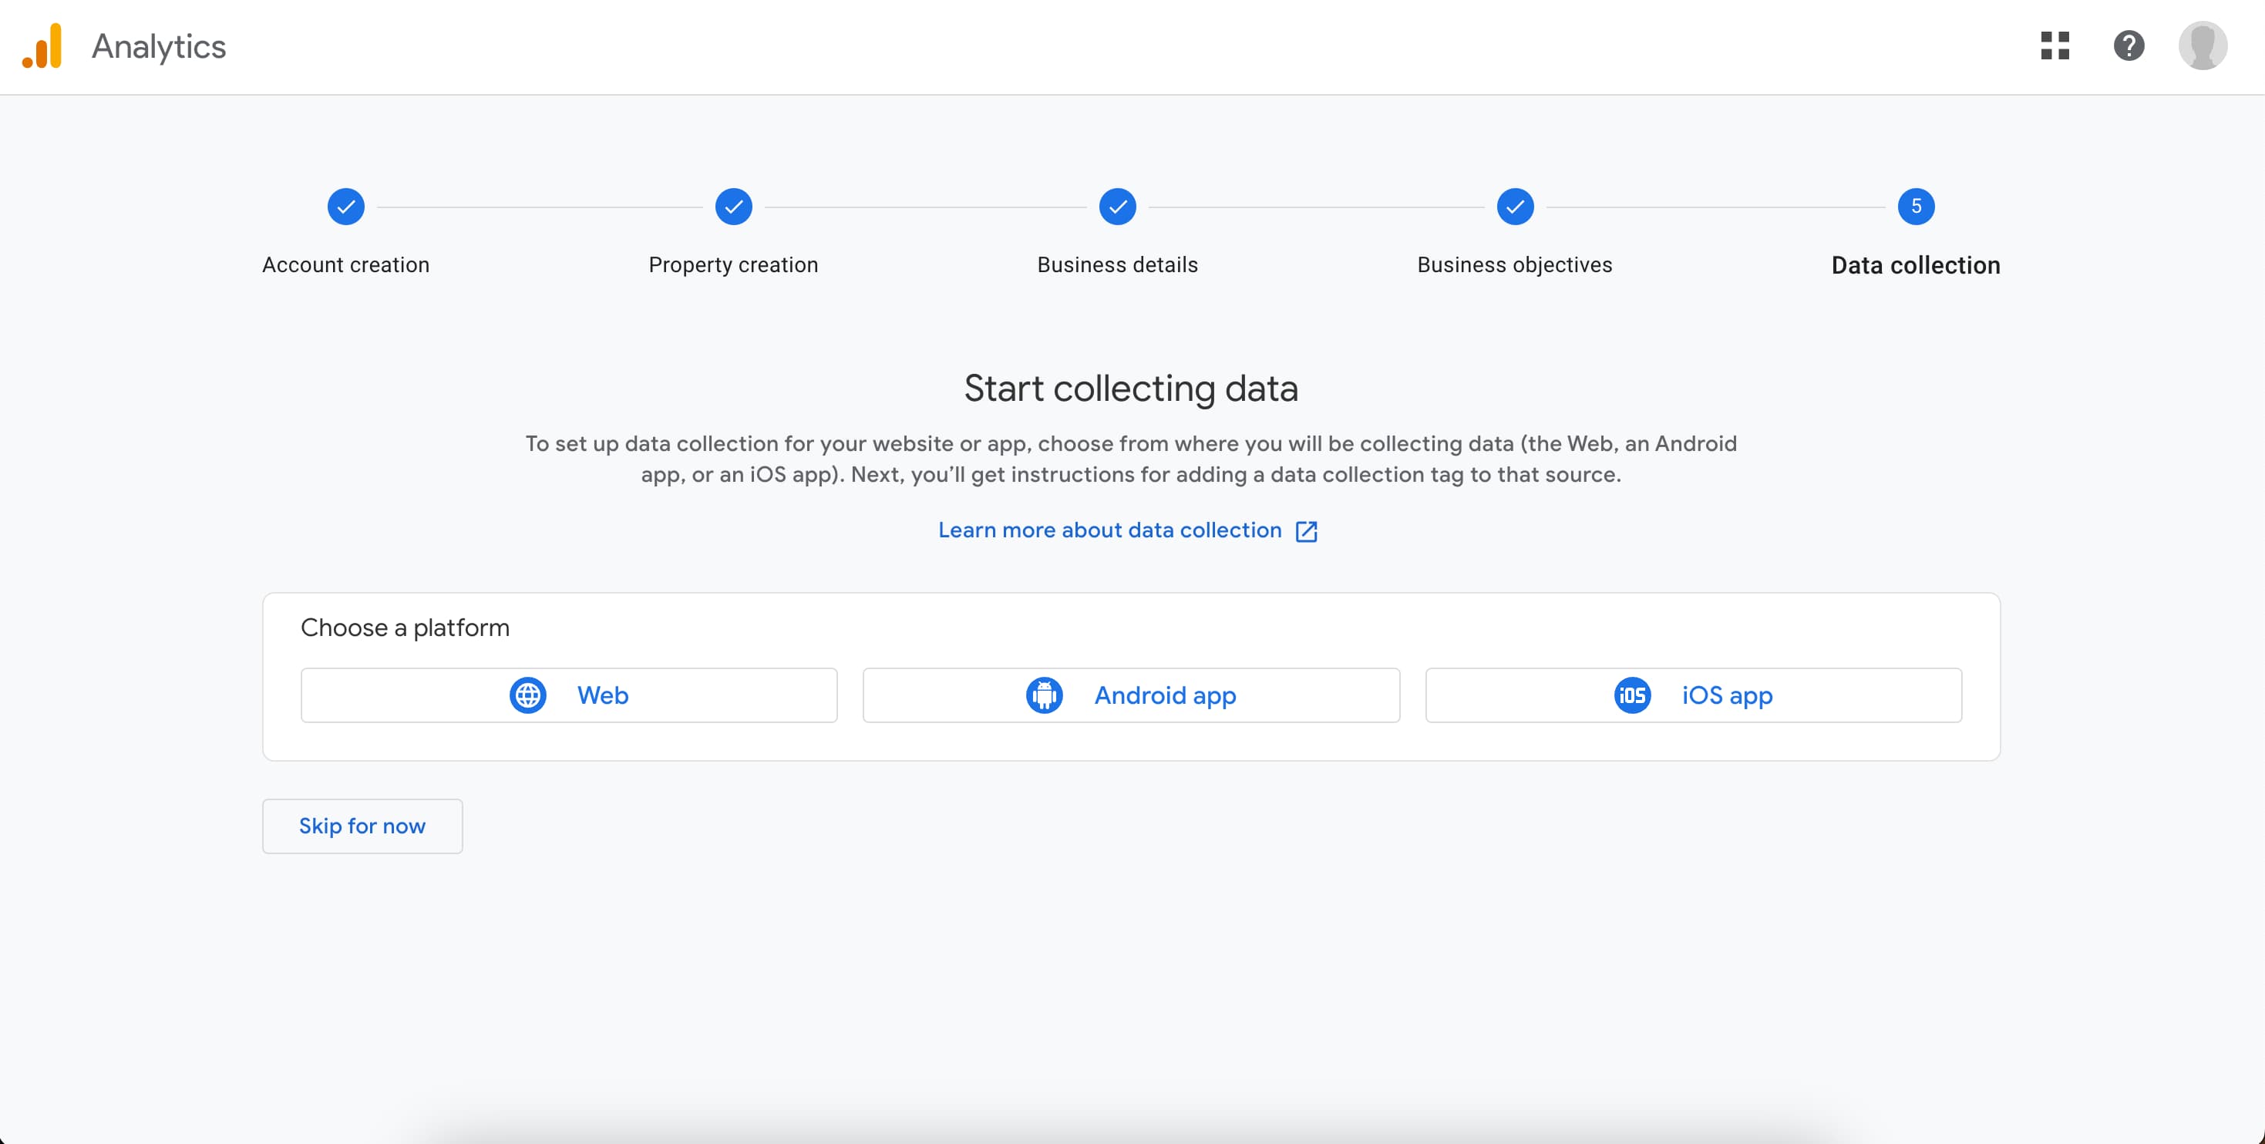
Task: Open Learn more about data collection link
Action: tap(1109, 530)
